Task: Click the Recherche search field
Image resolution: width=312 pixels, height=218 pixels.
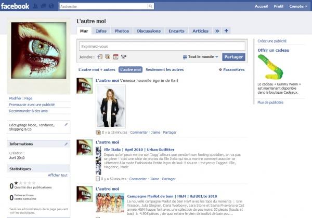Action: pyautogui.click(x=103, y=6)
